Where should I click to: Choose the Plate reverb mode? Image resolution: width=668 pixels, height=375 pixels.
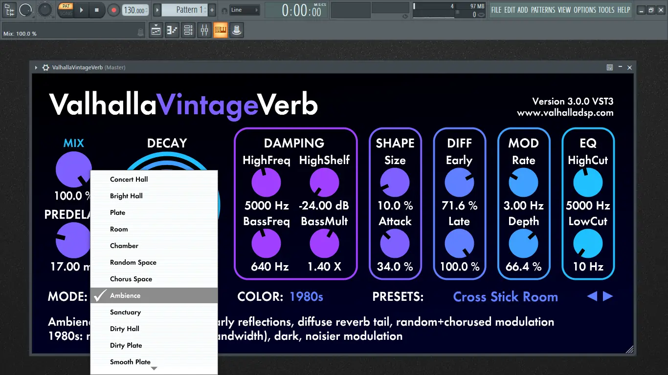(154, 212)
